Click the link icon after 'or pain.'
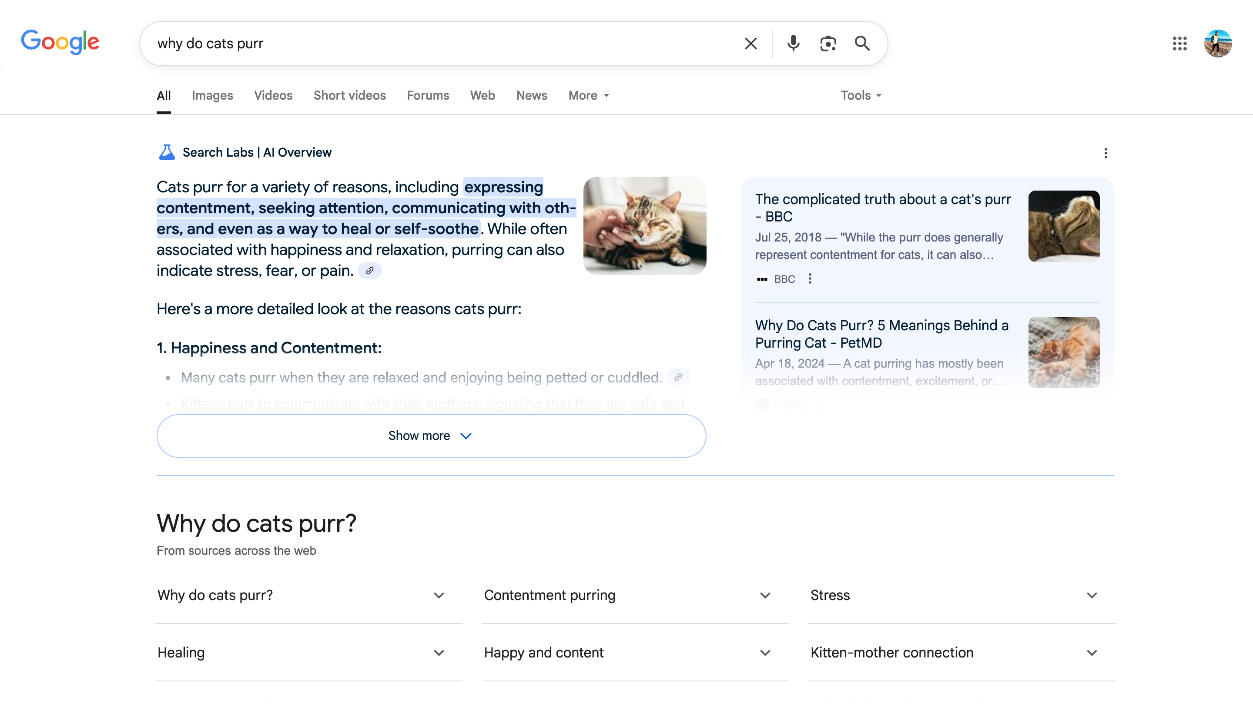 [370, 271]
